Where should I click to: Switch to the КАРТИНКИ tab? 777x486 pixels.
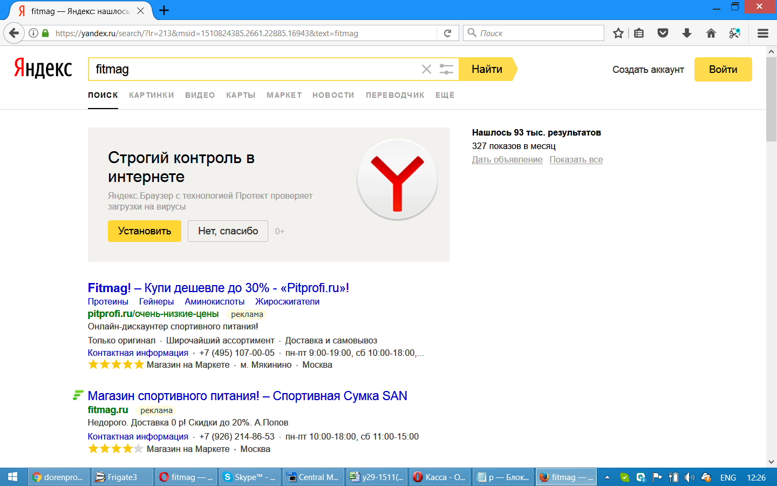[x=152, y=95]
